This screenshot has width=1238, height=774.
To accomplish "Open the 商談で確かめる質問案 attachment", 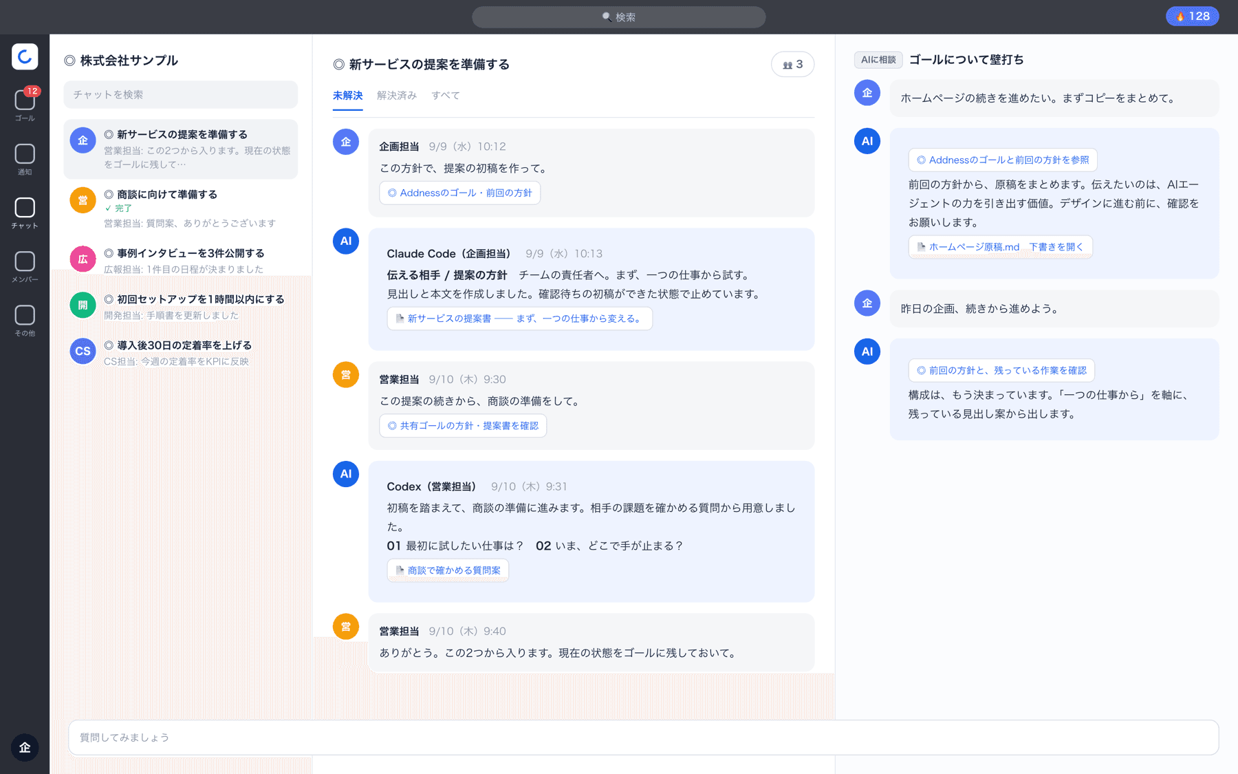I will click(x=448, y=570).
